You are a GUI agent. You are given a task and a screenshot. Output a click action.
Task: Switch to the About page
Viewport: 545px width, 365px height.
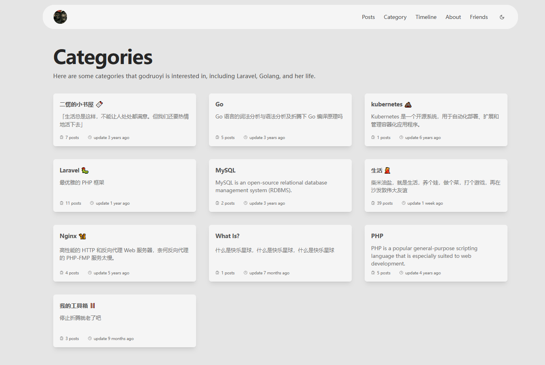[x=453, y=17]
